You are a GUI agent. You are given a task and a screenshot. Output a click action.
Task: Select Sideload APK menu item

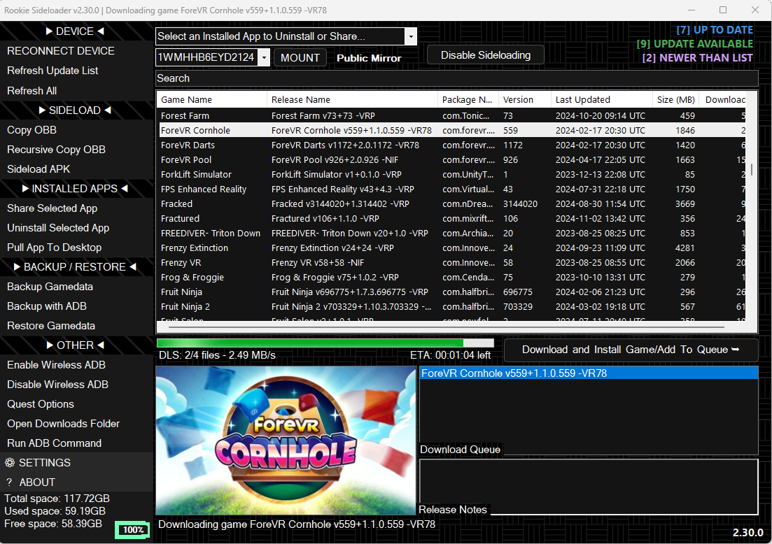(x=38, y=169)
